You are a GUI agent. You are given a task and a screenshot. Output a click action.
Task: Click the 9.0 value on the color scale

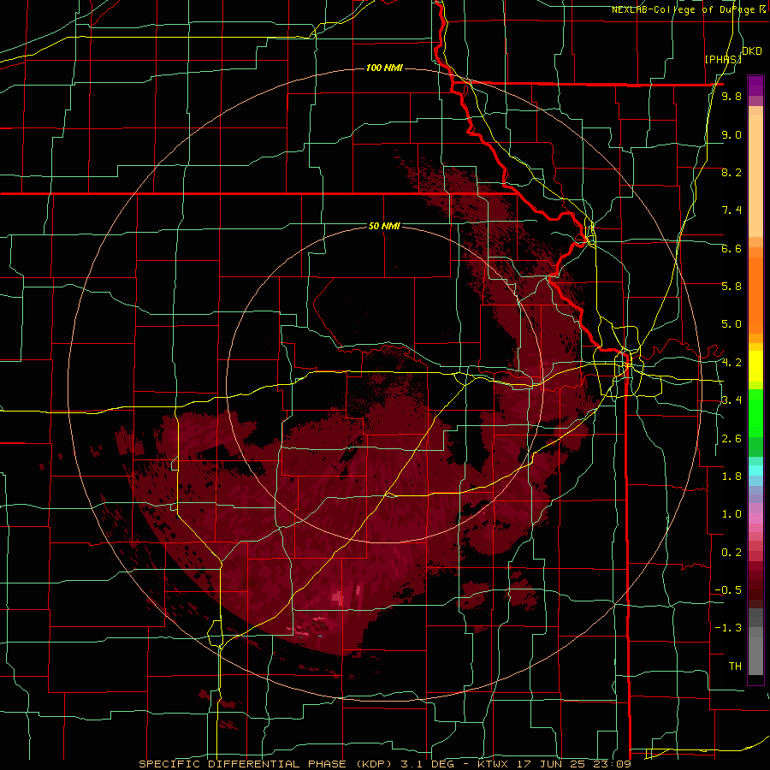pyautogui.click(x=731, y=134)
